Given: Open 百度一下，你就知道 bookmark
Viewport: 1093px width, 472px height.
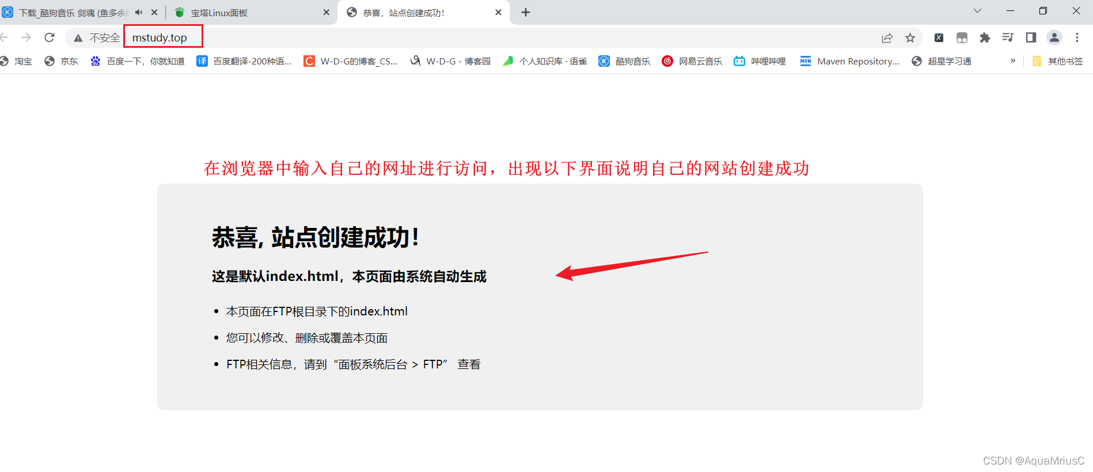Looking at the screenshot, I should coord(138,61).
